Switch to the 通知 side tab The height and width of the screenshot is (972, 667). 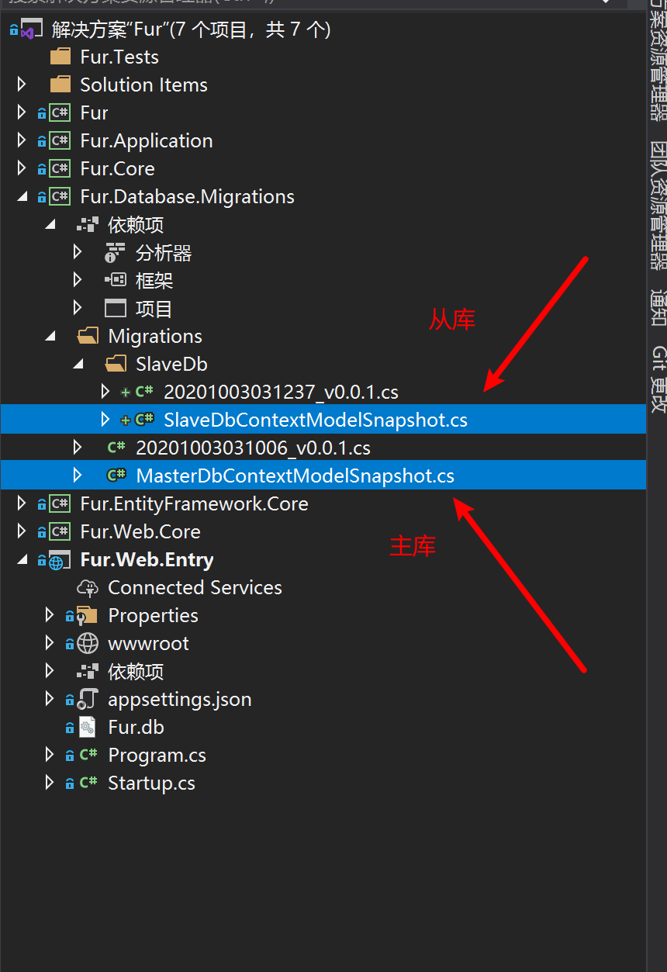(x=658, y=307)
